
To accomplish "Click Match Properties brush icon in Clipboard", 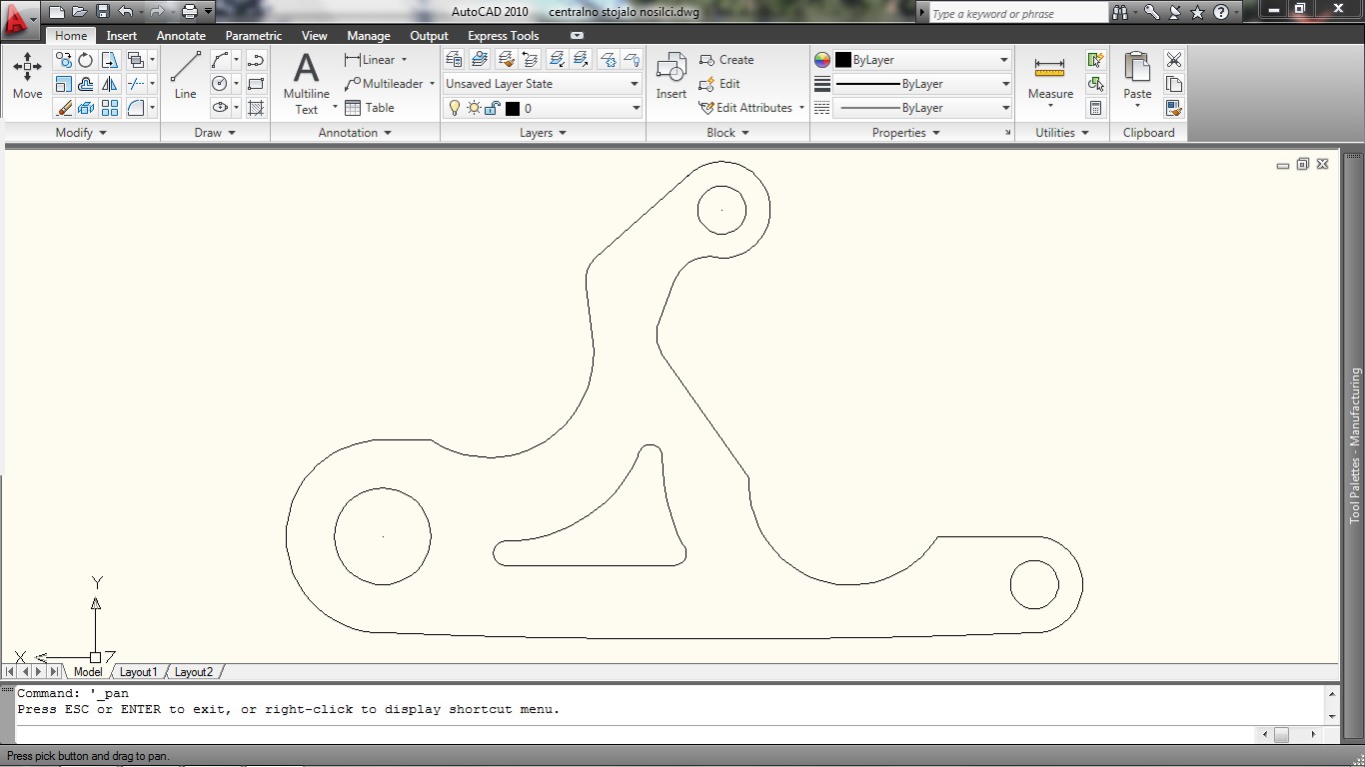I will pos(1174,108).
